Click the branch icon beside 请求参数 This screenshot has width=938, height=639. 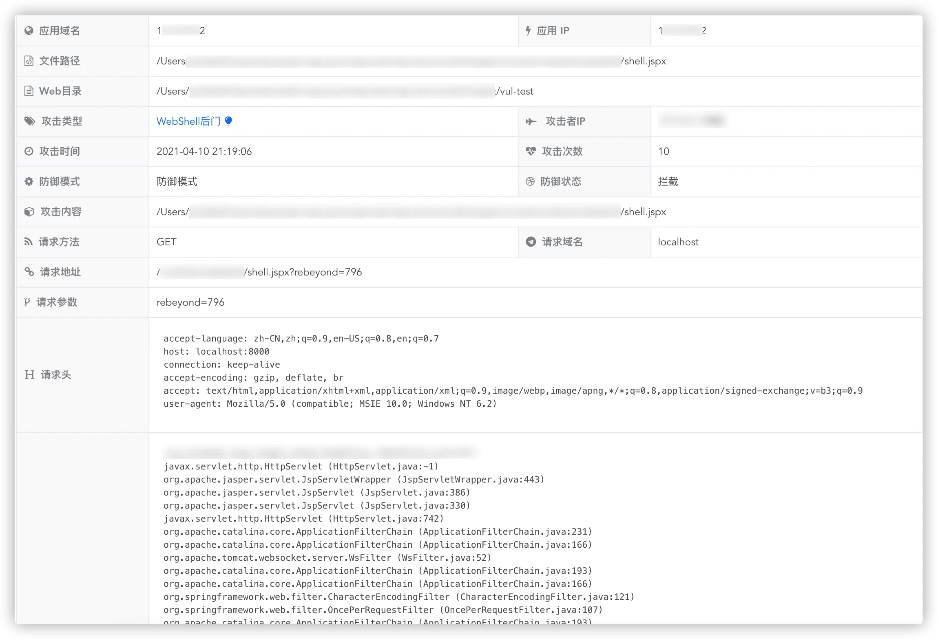pyautogui.click(x=27, y=302)
